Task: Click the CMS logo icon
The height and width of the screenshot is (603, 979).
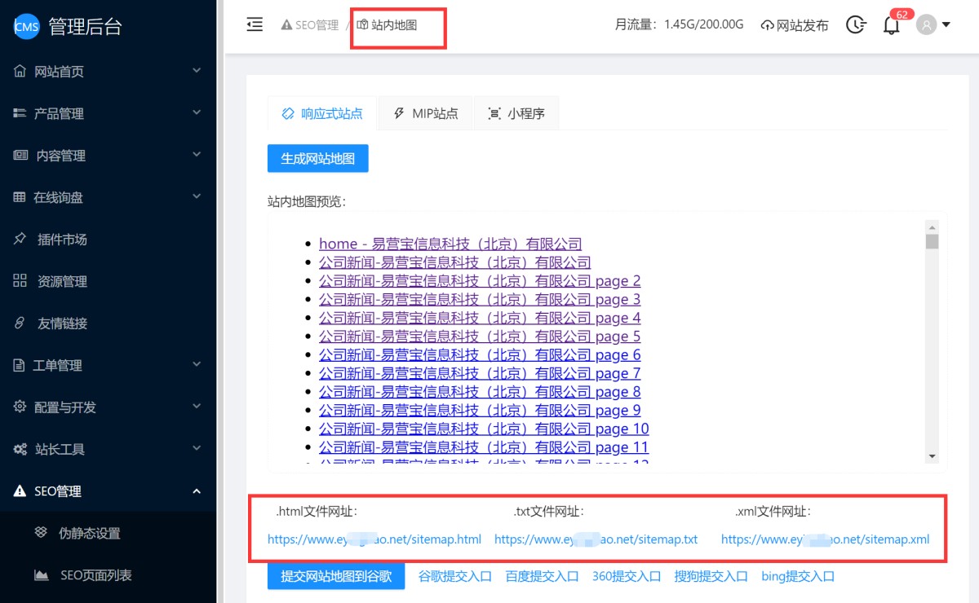Action: tap(26, 26)
